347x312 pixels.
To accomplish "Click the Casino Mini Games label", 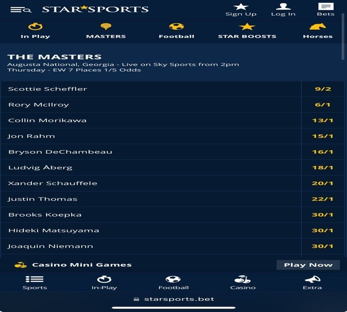I will click(x=82, y=265).
